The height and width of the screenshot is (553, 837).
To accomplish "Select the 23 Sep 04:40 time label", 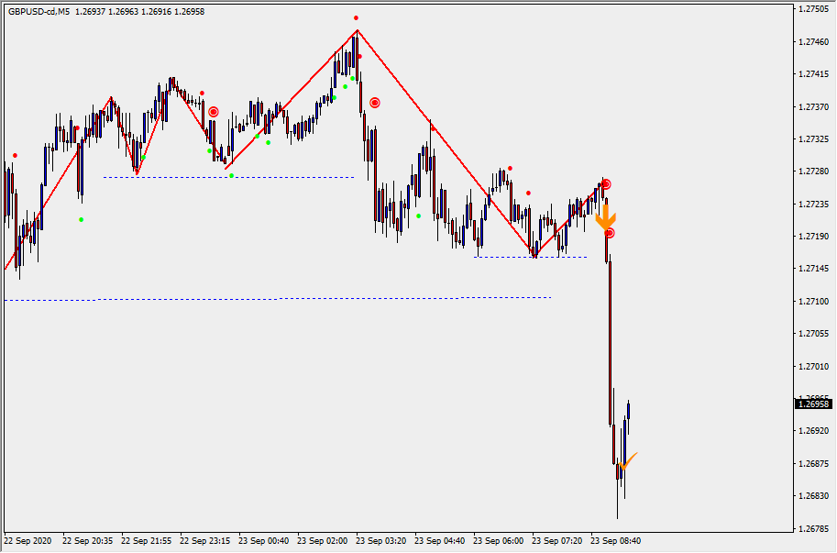I will [x=438, y=541].
